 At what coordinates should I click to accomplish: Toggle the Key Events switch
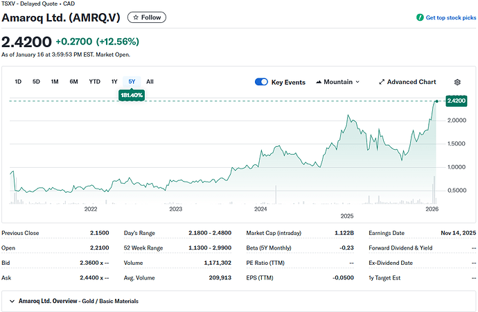pos(261,82)
